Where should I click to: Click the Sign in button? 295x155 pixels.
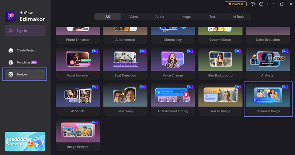[x=25, y=30]
